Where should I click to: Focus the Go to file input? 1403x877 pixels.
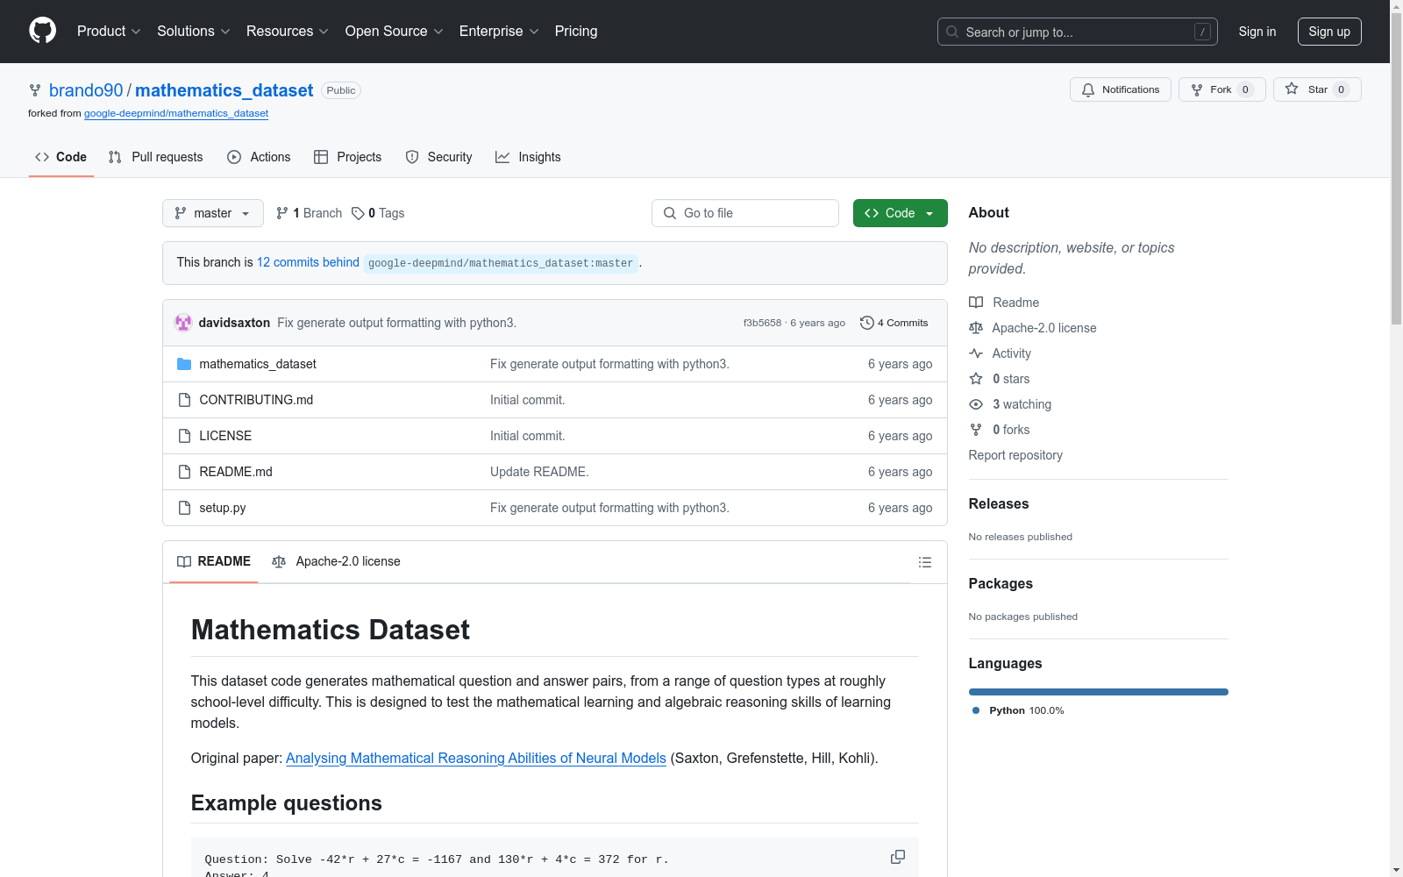coord(745,213)
